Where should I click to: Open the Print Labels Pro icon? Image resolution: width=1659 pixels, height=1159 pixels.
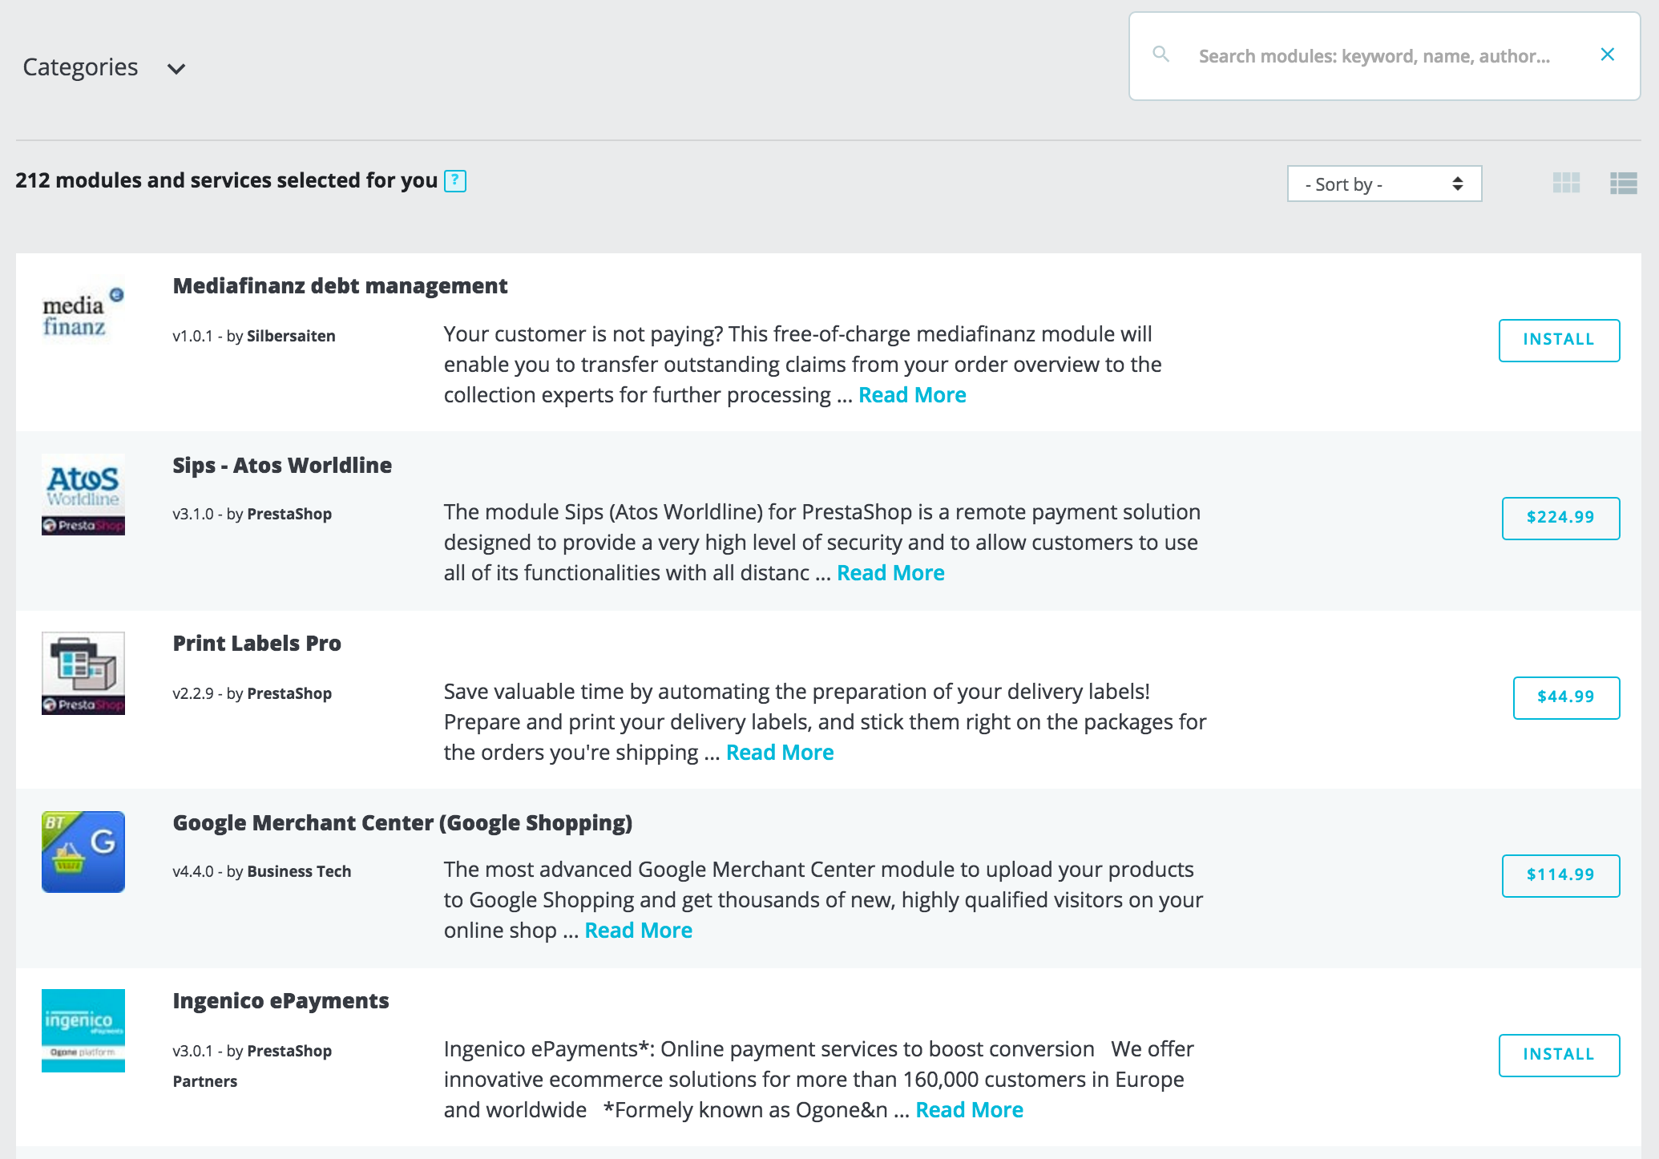tap(83, 673)
